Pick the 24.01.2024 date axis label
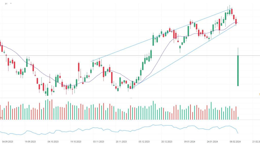 click(x=212, y=142)
